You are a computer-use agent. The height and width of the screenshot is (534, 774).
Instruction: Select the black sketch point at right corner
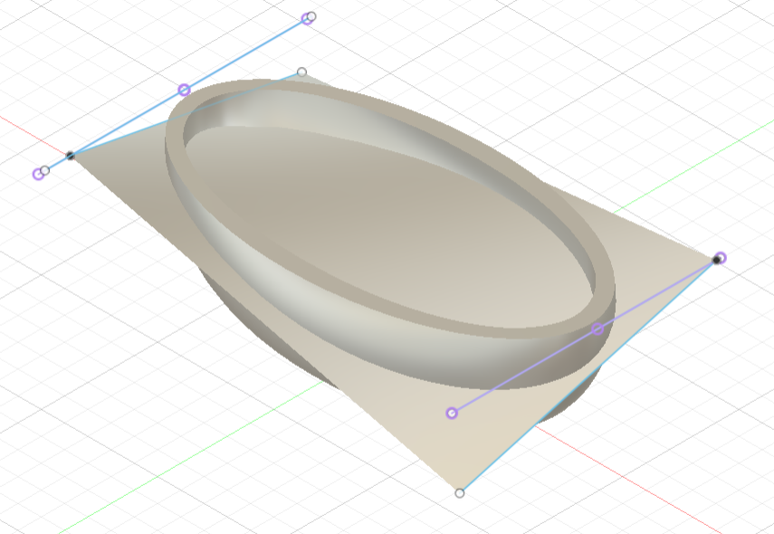click(716, 260)
